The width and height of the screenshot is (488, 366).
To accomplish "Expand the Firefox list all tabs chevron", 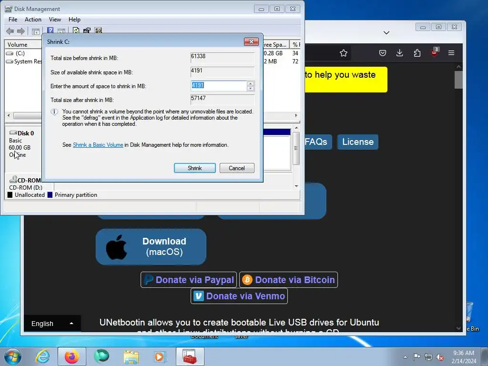I will pyautogui.click(x=386, y=33).
